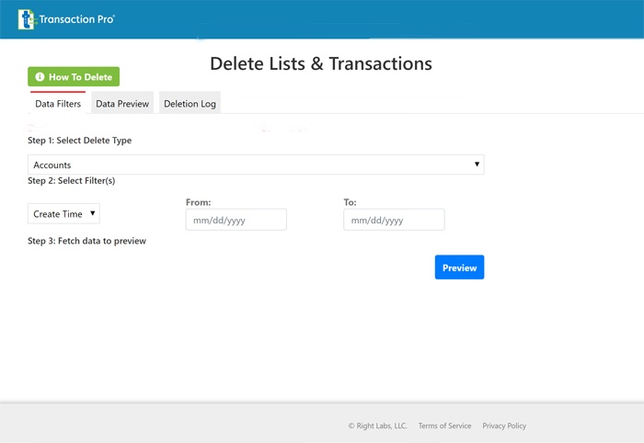Click the info icon in How To Delete
The height and width of the screenshot is (443, 644).
tap(40, 77)
